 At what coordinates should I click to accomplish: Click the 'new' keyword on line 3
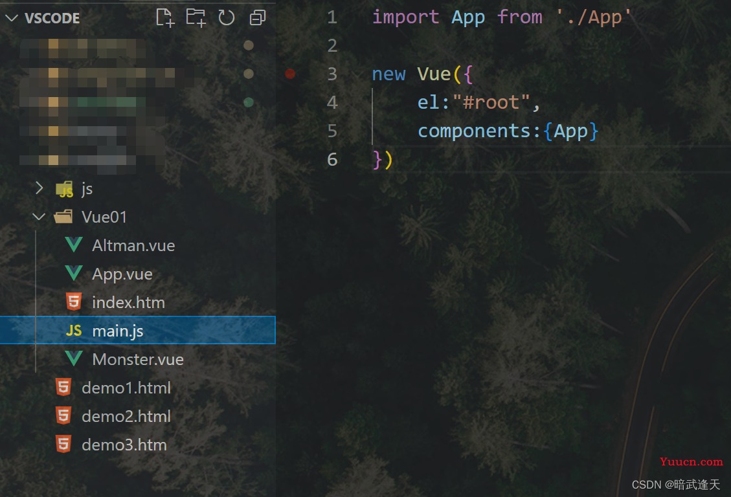tap(389, 74)
